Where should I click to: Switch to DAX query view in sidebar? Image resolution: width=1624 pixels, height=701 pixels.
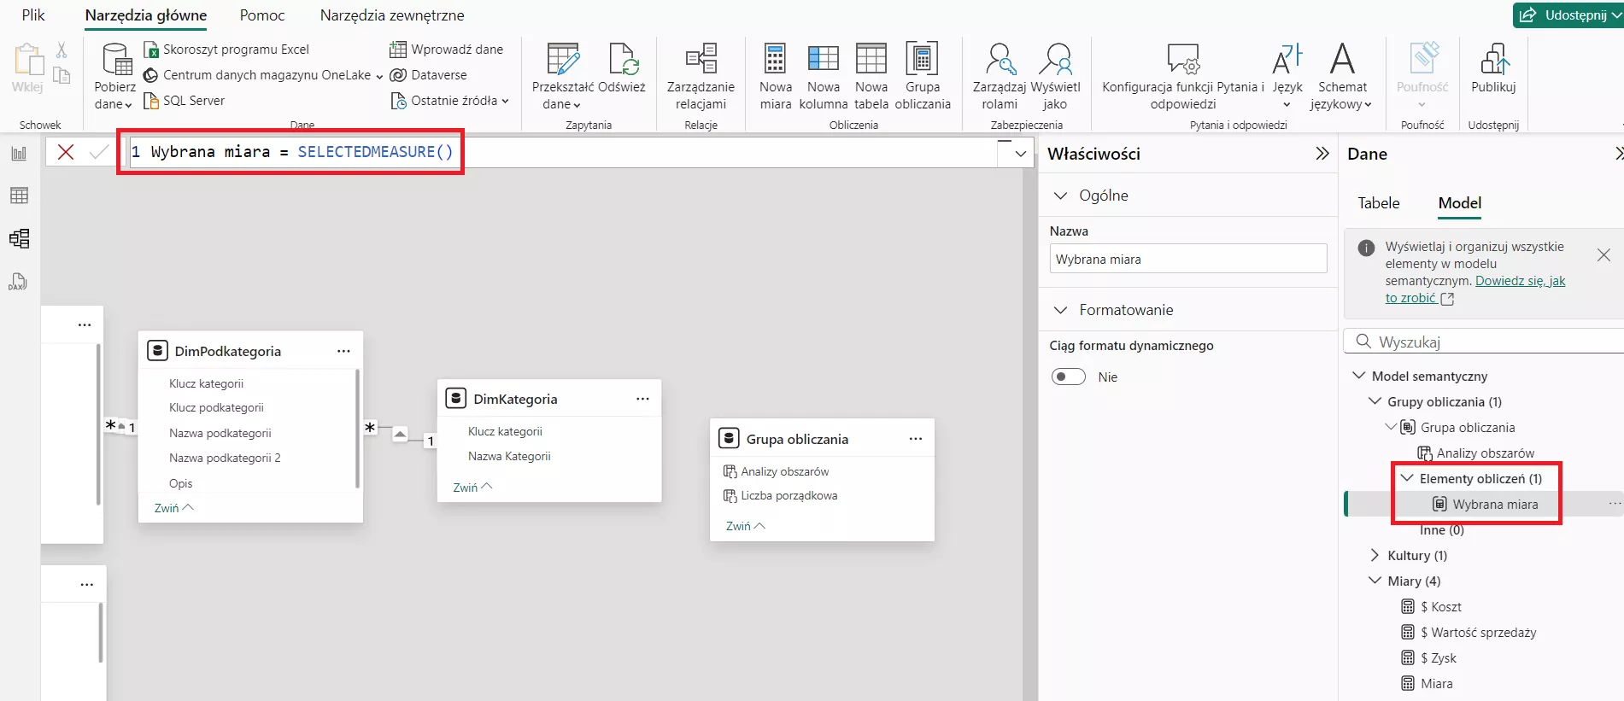(x=19, y=282)
